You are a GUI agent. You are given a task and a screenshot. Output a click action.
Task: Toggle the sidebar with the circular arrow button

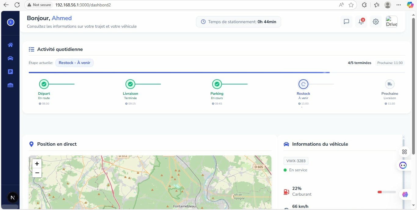(x=10, y=22)
